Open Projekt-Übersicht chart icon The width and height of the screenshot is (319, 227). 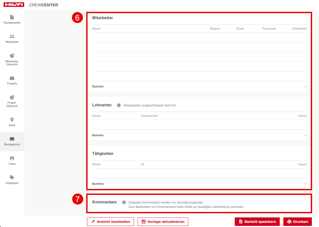coord(12,97)
